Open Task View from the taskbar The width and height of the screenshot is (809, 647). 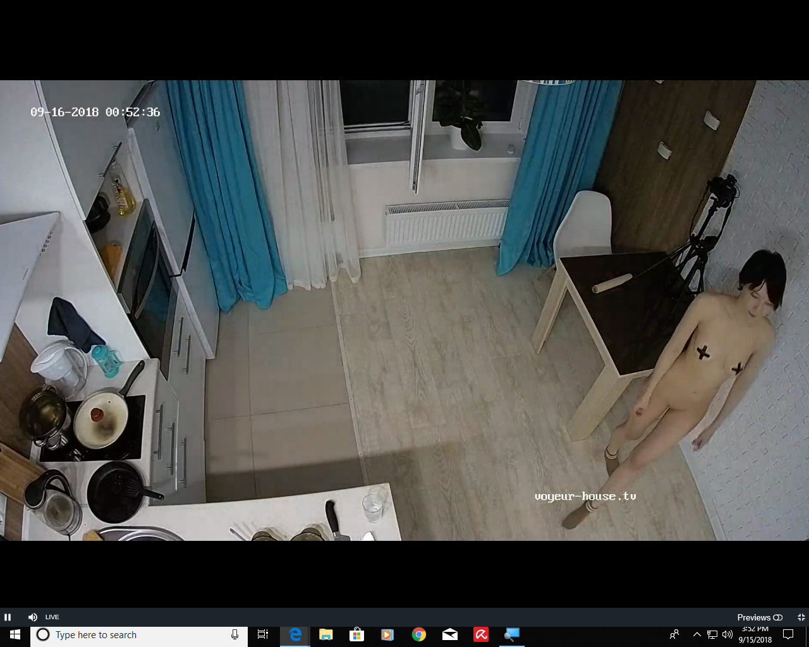263,635
